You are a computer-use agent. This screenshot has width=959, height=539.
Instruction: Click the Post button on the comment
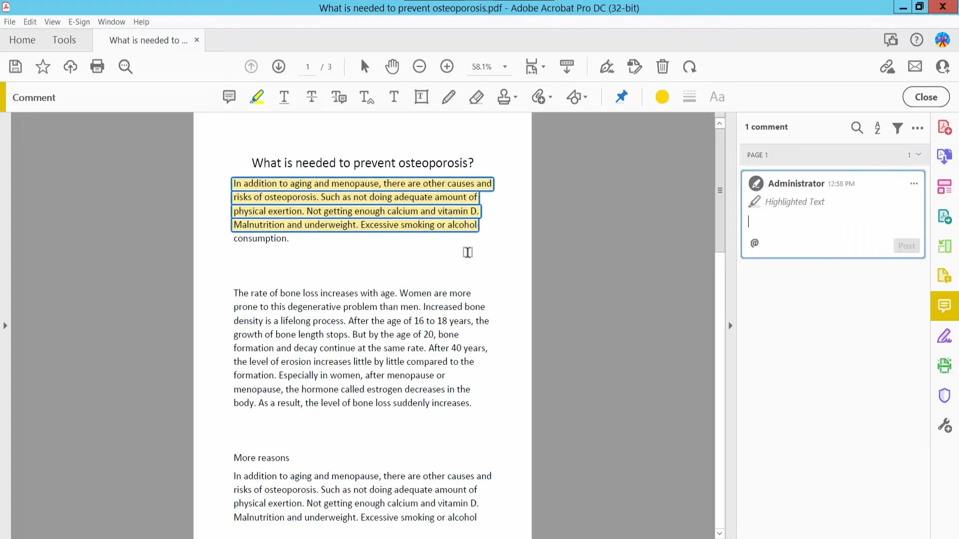(906, 246)
